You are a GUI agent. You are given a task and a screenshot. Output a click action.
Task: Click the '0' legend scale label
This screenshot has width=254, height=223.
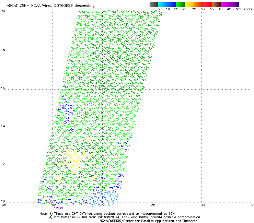tap(150, 9)
